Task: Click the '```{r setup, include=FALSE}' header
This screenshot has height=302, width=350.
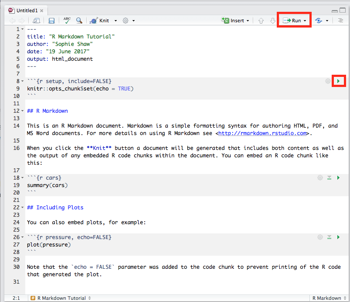Action: tap(69, 81)
